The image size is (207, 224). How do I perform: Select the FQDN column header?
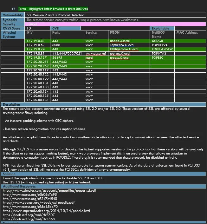point(129,35)
